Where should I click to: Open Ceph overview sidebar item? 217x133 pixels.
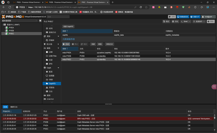(49, 68)
